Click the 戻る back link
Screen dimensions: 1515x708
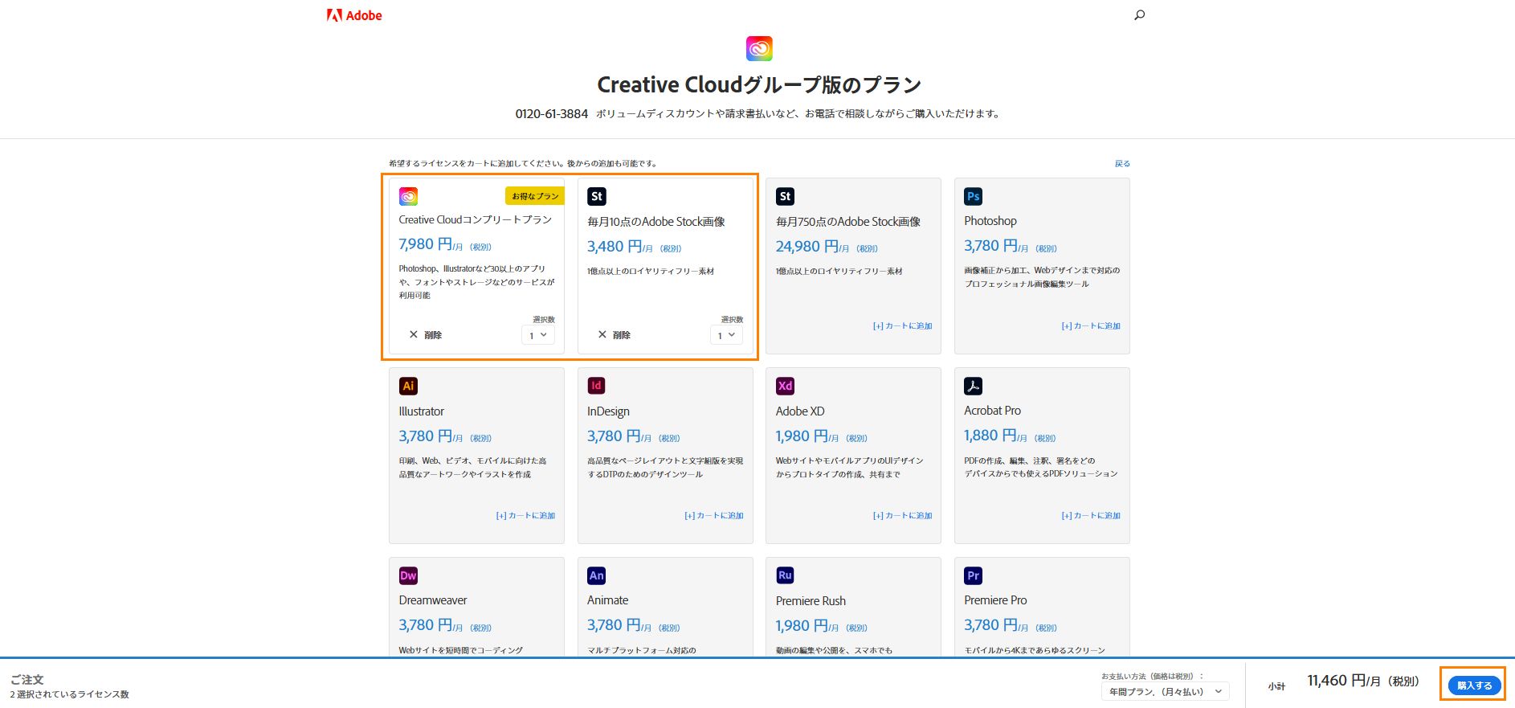[x=1122, y=163]
